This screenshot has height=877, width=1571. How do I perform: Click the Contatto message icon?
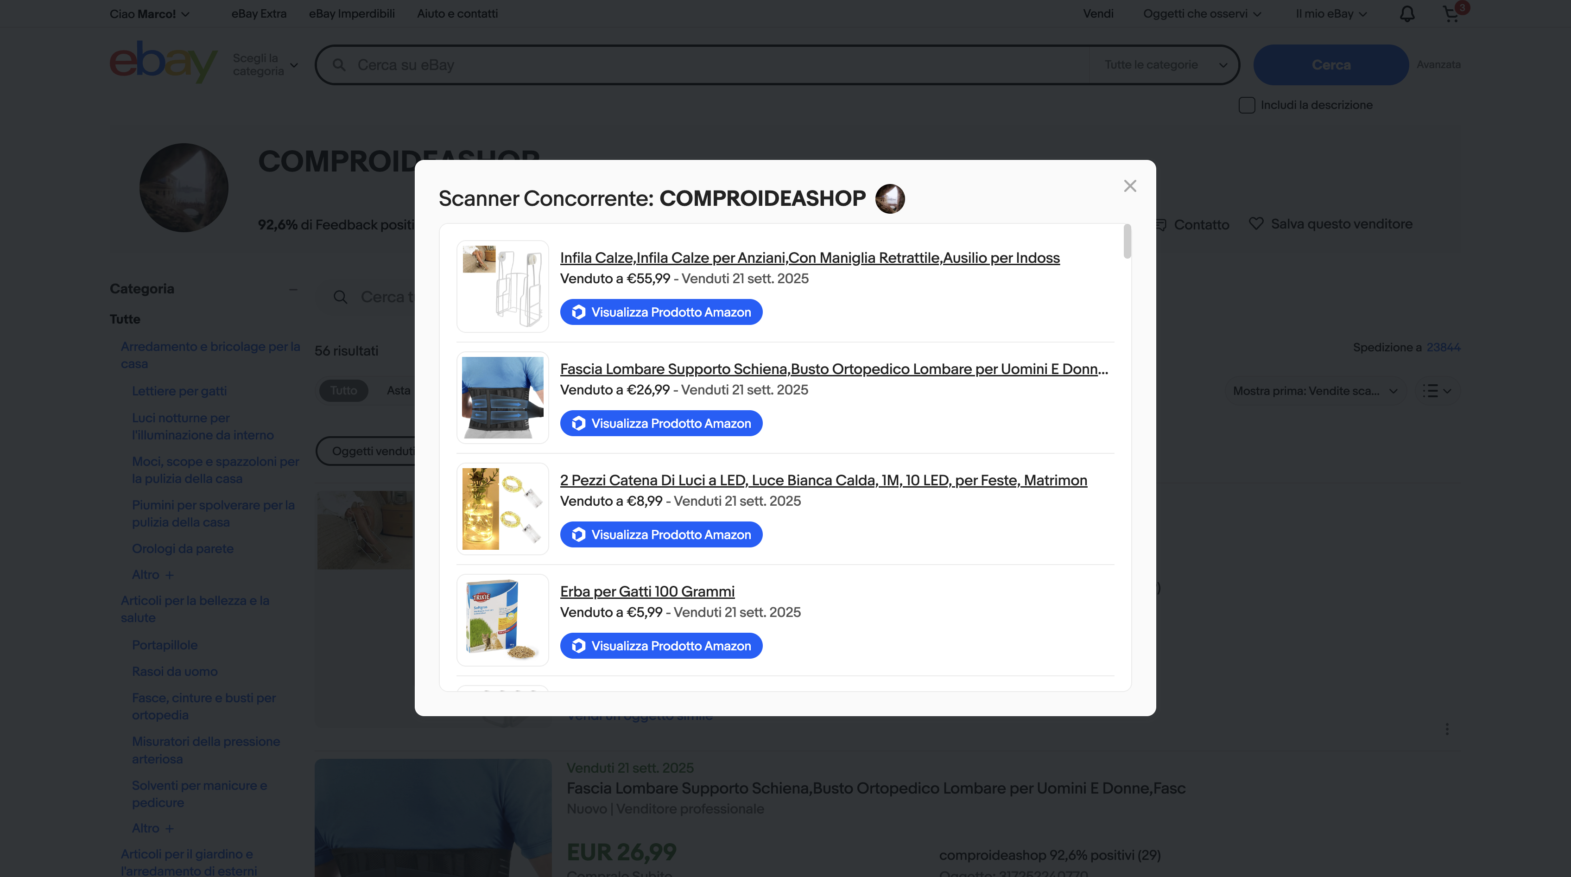click(1161, 224)
